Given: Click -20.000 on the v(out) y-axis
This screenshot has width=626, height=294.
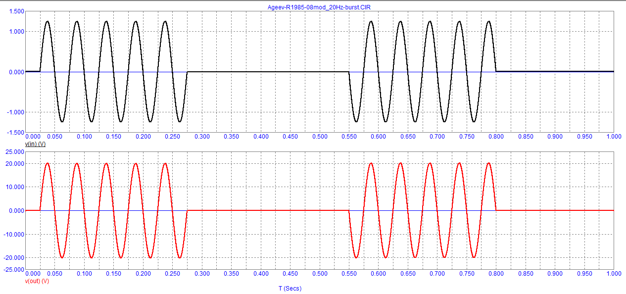Looking at the screenshot, I should click(13, 258).
